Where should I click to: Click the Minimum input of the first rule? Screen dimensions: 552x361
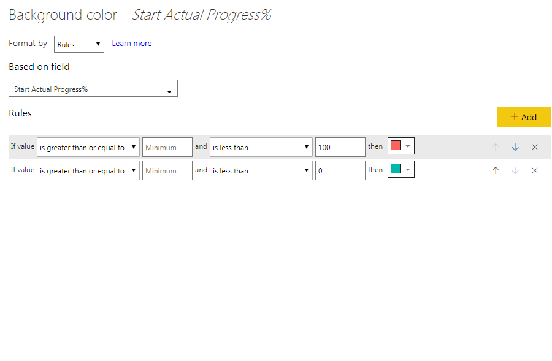167,147
